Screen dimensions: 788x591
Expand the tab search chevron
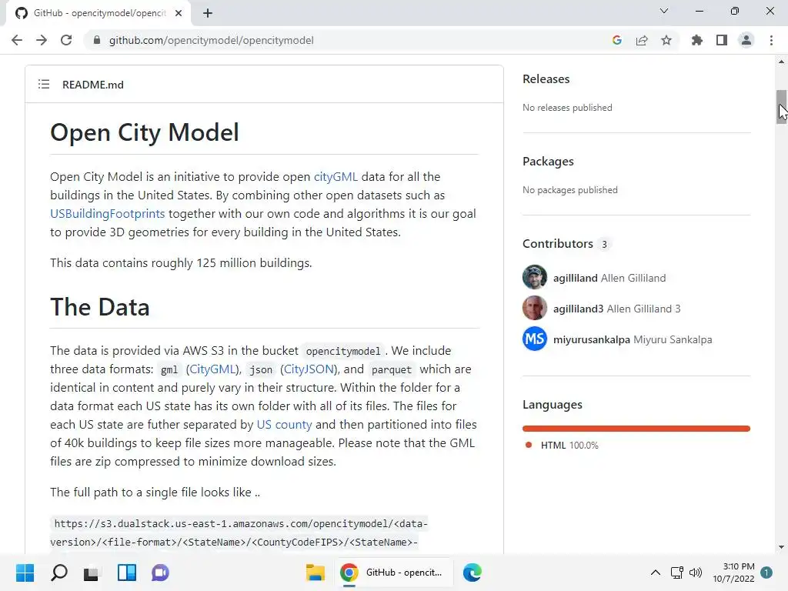coord(664,11)
